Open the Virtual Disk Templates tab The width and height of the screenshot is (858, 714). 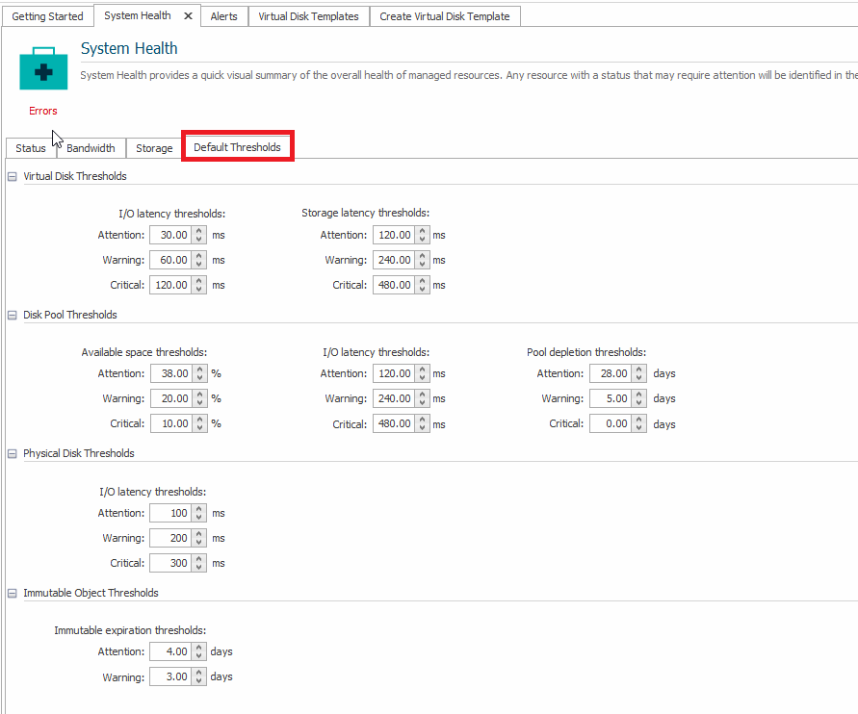(308, 16)
